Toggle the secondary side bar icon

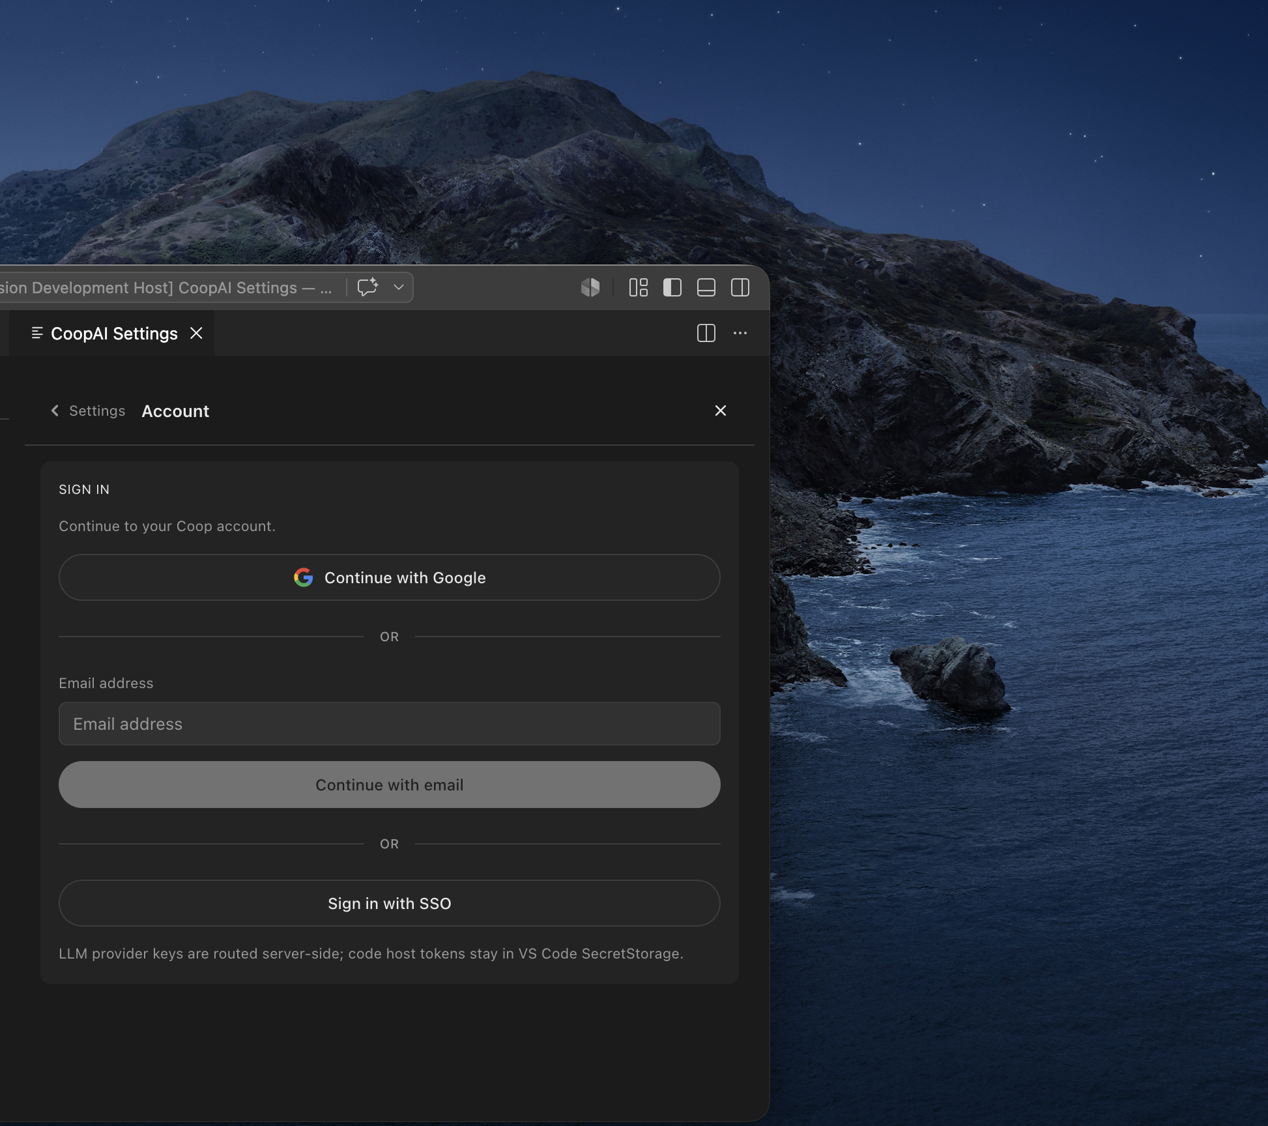740,287
